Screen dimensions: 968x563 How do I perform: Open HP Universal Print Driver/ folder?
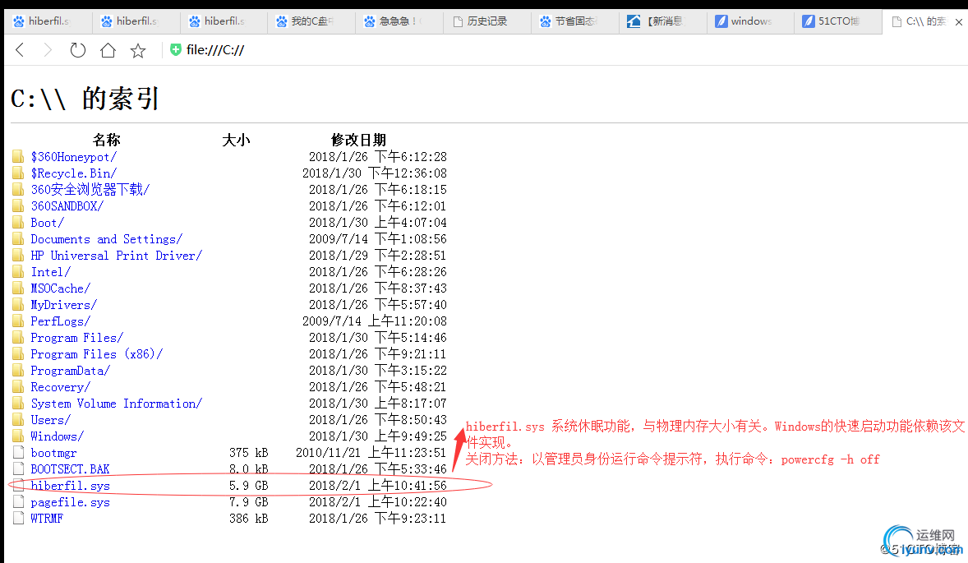click(x=117, y=256)
